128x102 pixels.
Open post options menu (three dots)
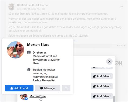121,7
